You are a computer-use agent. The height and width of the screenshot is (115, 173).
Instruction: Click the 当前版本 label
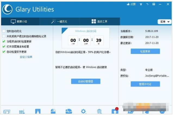[126, 31]
